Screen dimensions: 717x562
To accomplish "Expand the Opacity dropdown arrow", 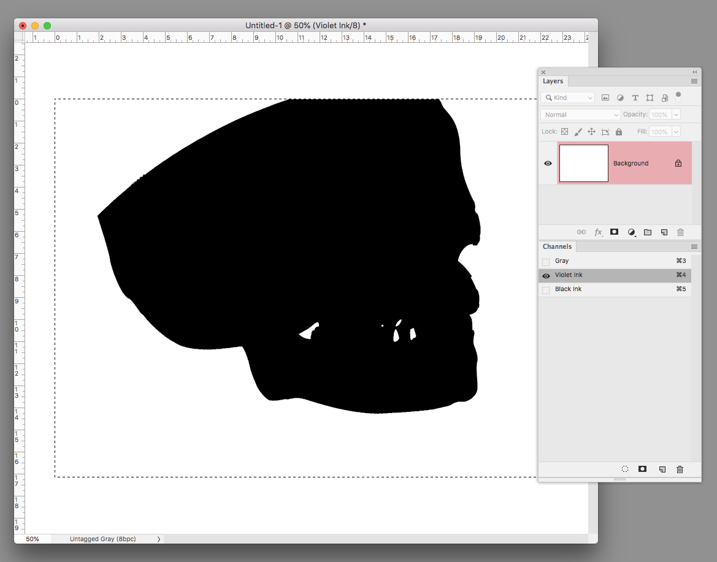I will (676, 115).
